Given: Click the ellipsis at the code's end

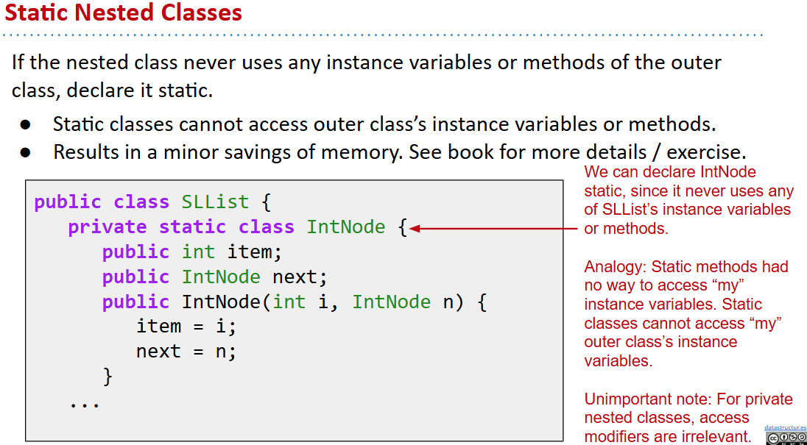Looking at the screenshot, I should click(x=84, y=403).
